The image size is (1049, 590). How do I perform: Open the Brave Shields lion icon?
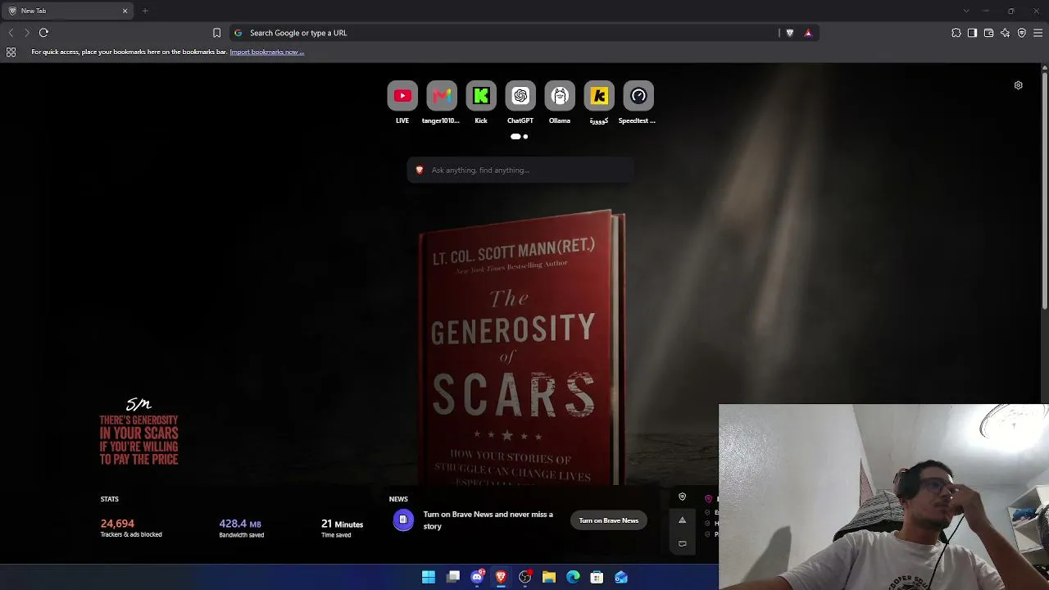790,33
